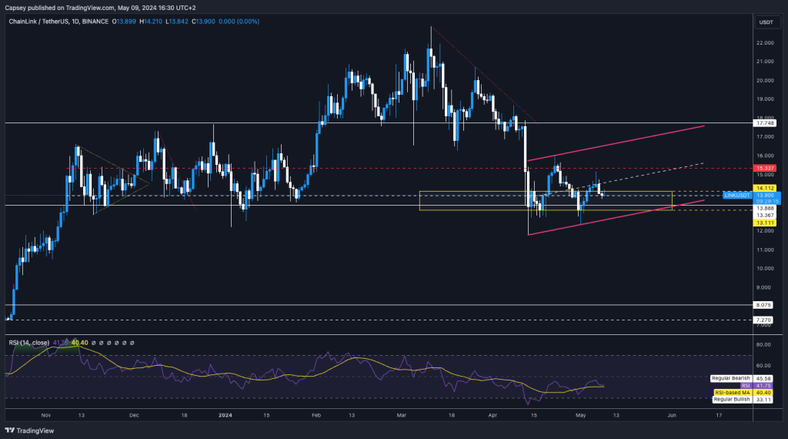
Task: Click the change value 0.000 (0.00%)
Action: [239, 22]
